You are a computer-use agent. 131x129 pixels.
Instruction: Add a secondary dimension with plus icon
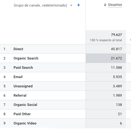click(x=79, y=5)
